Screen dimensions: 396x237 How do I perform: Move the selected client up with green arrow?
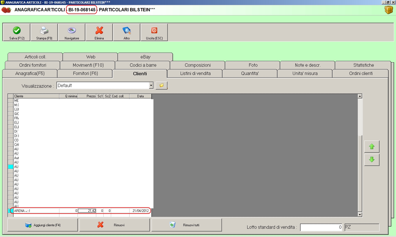tap(372, 147)
